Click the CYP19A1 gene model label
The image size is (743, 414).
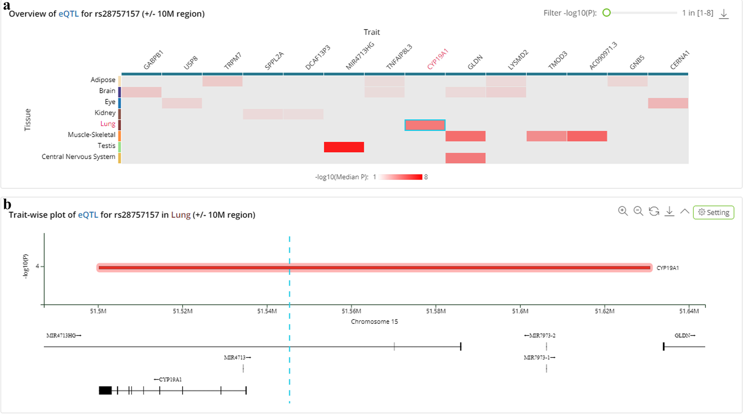pos(167,380)
